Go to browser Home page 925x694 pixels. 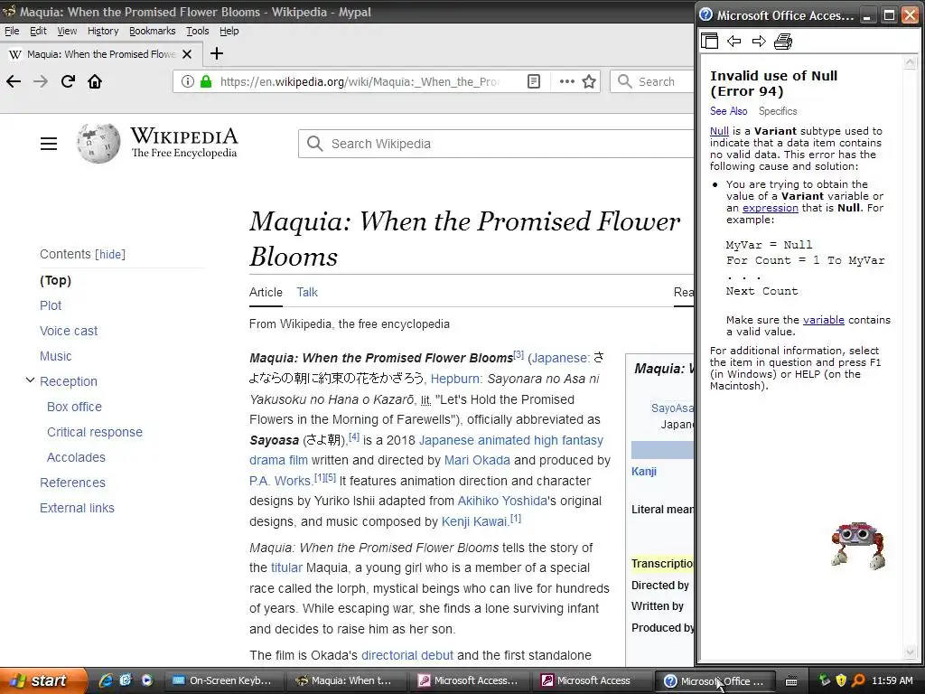pos(95,81)
